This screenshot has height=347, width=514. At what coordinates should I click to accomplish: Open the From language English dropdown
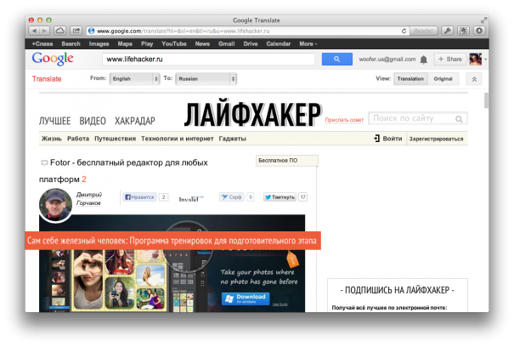point(135,79)
